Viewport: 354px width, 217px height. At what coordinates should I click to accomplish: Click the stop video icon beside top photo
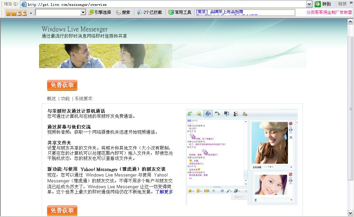pos(290,123)
